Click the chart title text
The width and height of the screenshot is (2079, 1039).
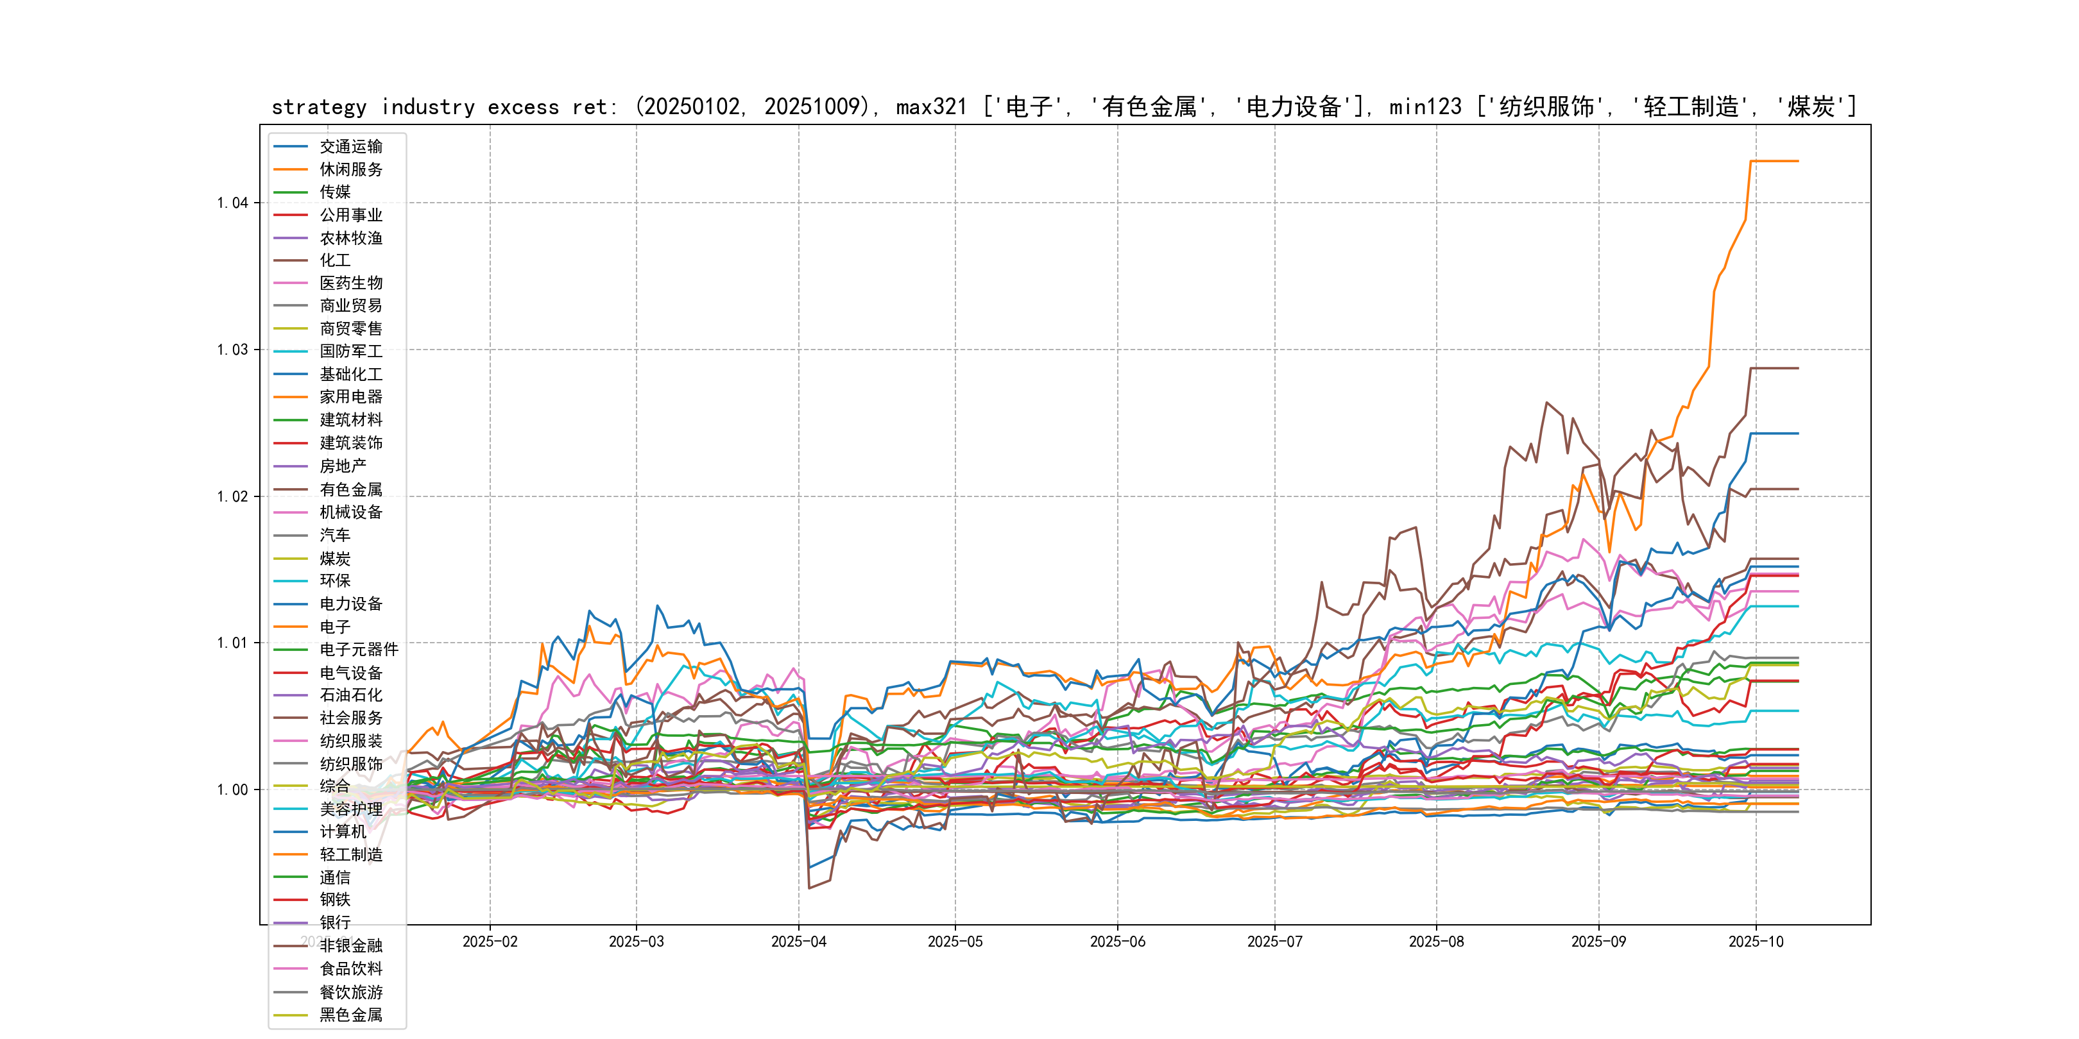click(1064, 106)
